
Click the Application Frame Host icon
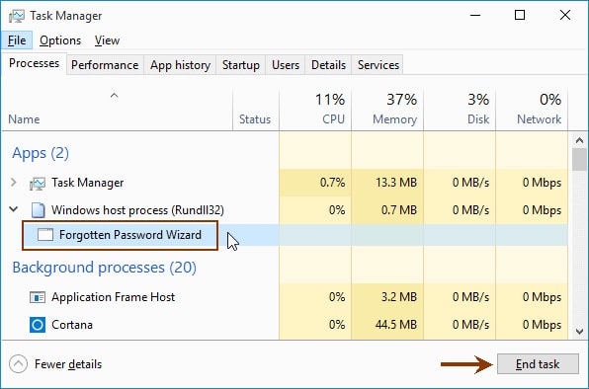(x=38, y=297)
